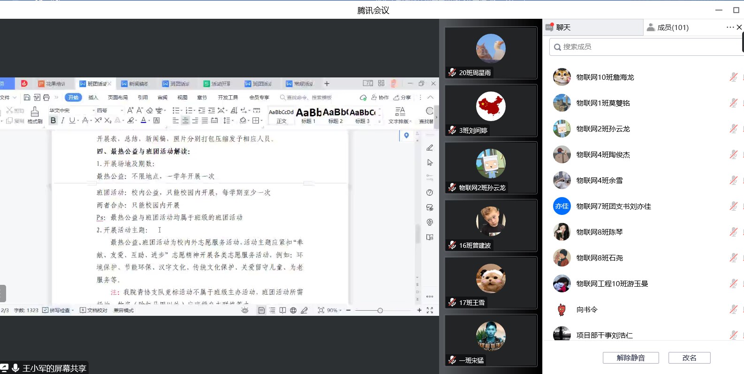Click the italic formatting icon

[62, 121]
